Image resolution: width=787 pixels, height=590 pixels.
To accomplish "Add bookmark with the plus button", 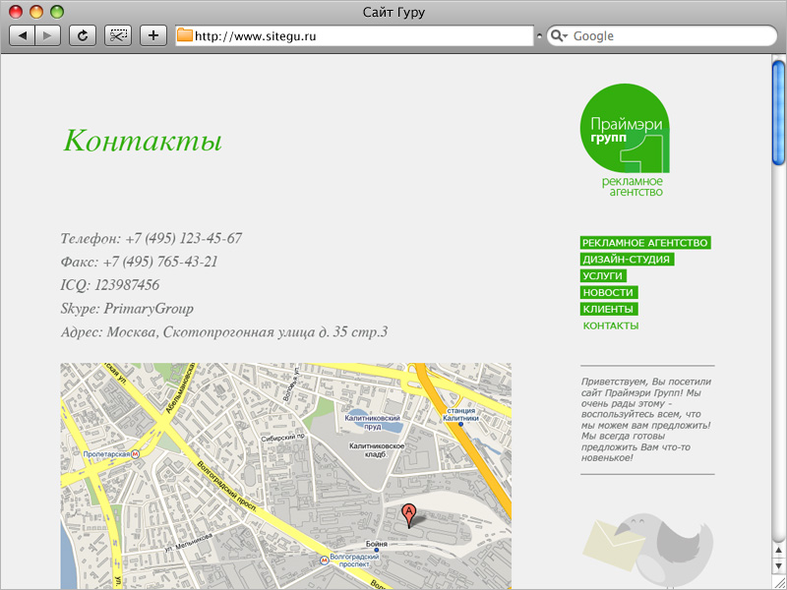I will pyautogui.click(x=153, y=35).
